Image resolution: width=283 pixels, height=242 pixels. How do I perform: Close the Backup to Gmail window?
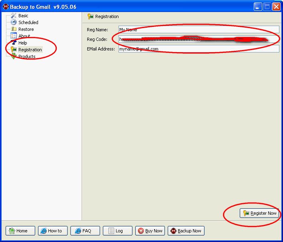pyautogui.click(x=276, y=7)
